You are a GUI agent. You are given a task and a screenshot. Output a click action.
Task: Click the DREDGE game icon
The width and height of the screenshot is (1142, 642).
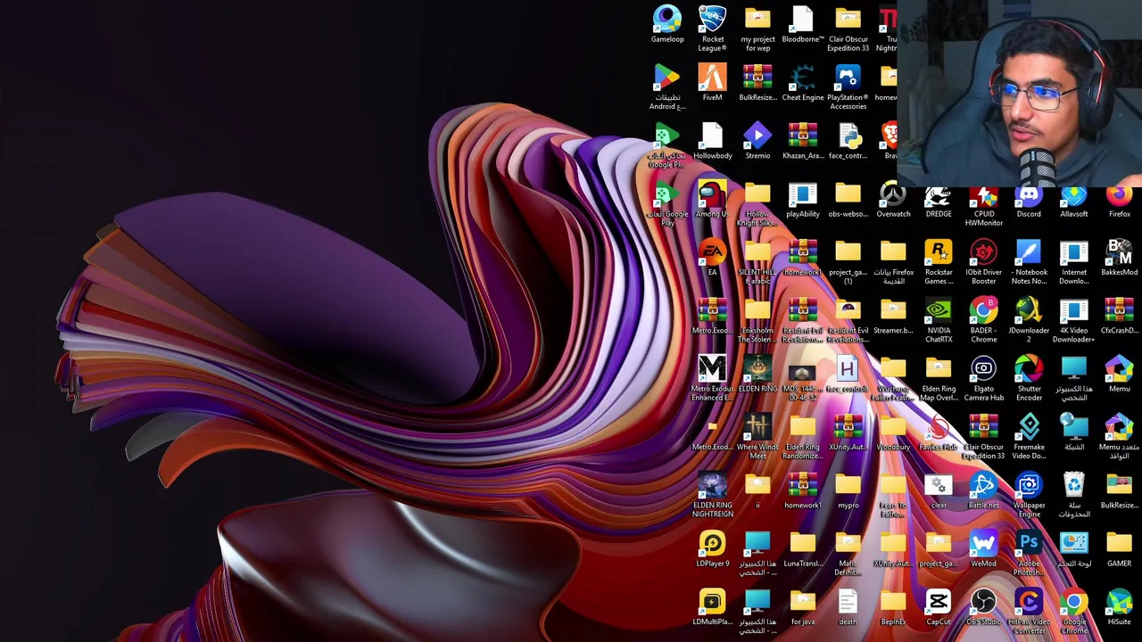(x=939, y=202)
